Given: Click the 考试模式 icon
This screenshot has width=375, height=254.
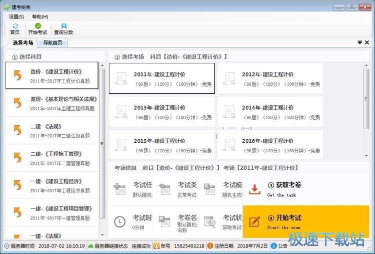Looking at the screenshot, I should click(209, 189).
